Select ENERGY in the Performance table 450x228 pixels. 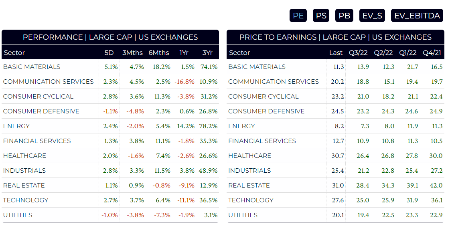coord(16,126)
